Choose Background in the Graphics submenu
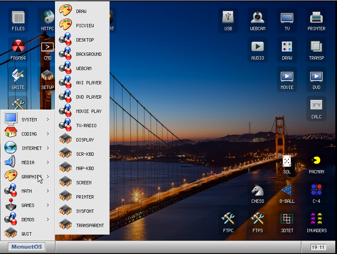337x254 pixels. (x=82, y=54)
